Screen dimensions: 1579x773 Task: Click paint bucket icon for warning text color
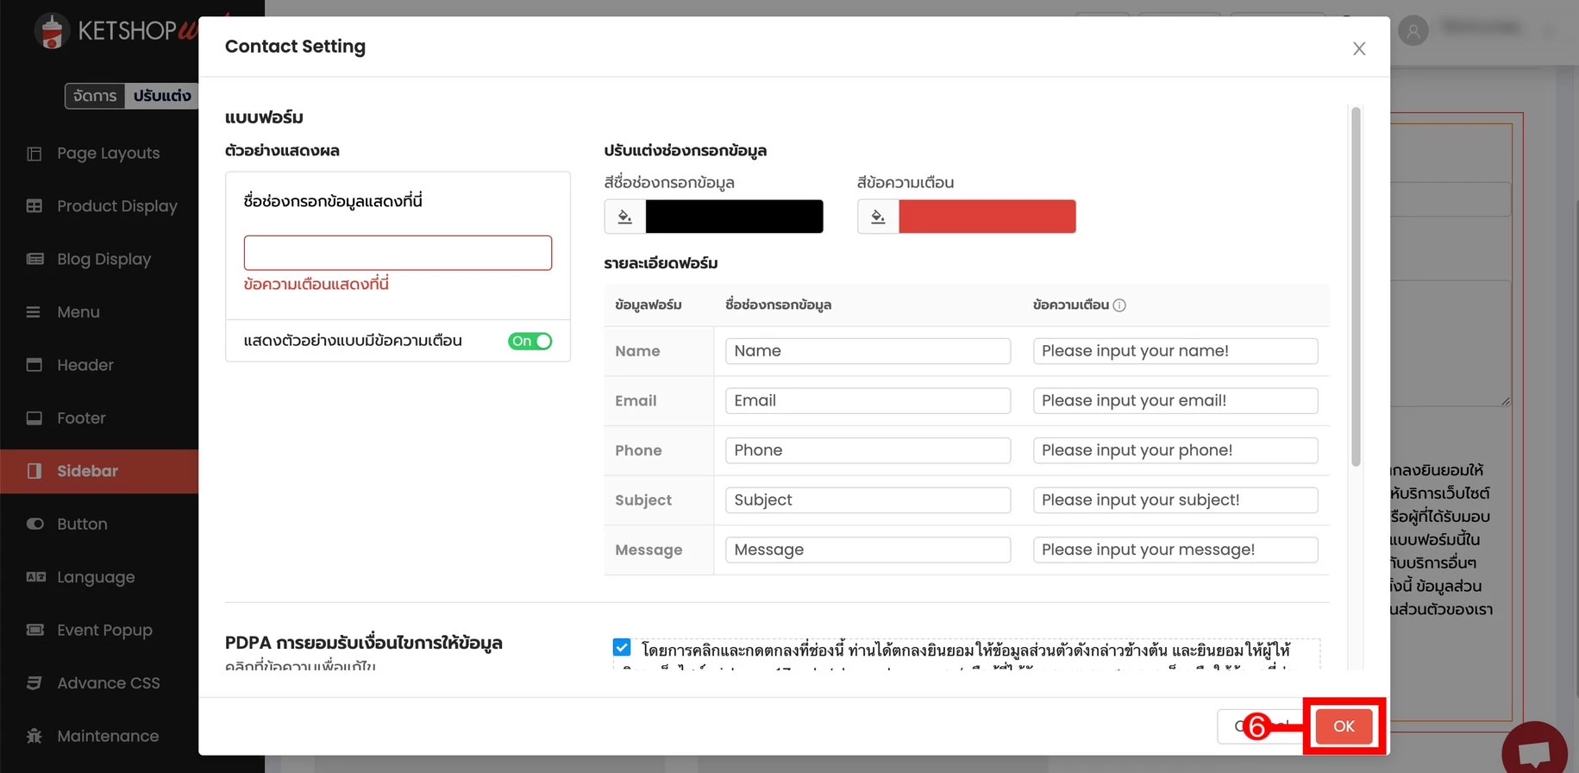tap(878, 217)
